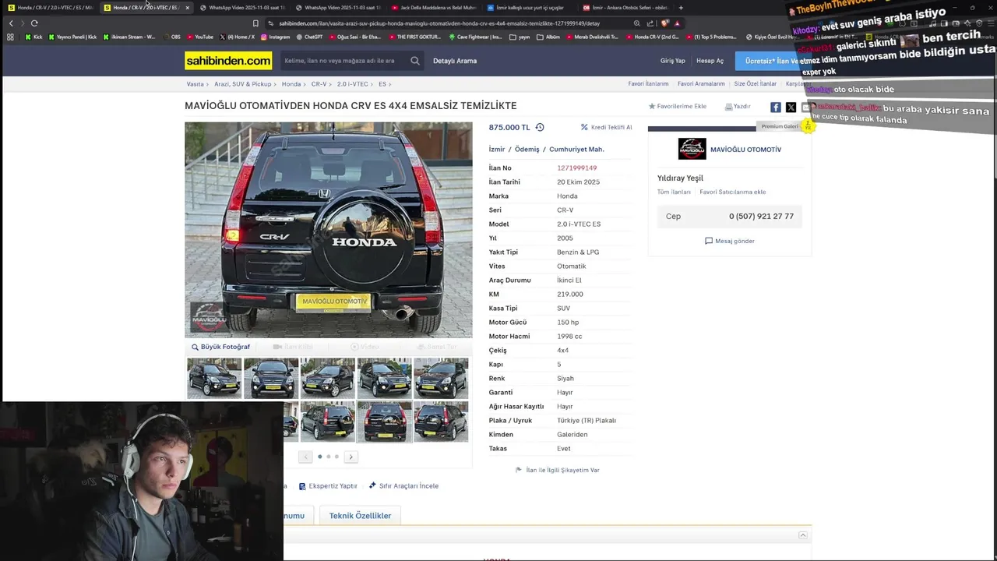Click Detaylı Arama link
Viewport: 997px width, 561px height.
455,61
